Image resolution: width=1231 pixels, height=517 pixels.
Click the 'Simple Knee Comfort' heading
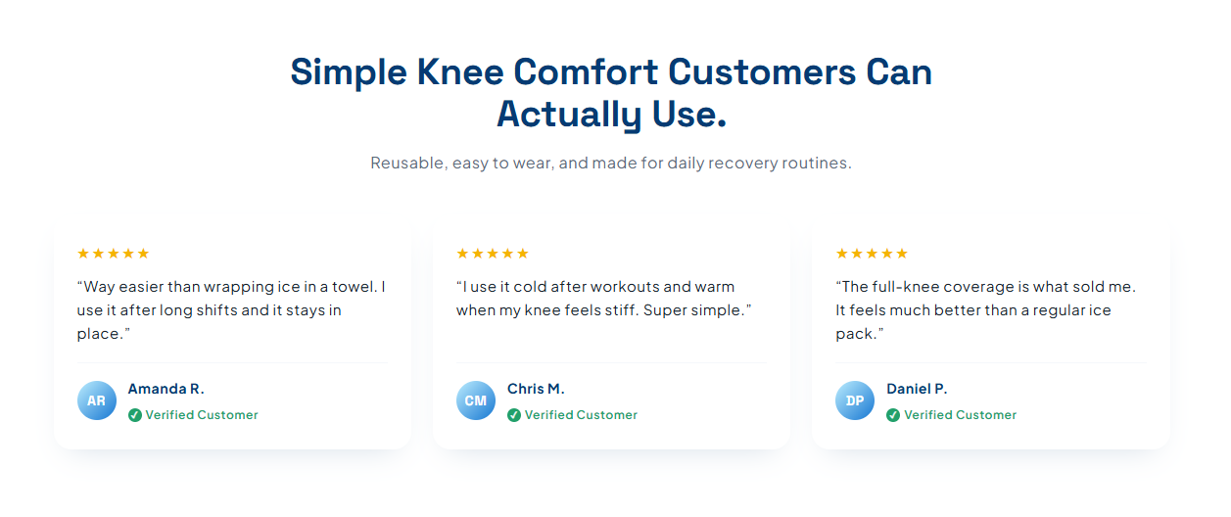click(611, 93)
